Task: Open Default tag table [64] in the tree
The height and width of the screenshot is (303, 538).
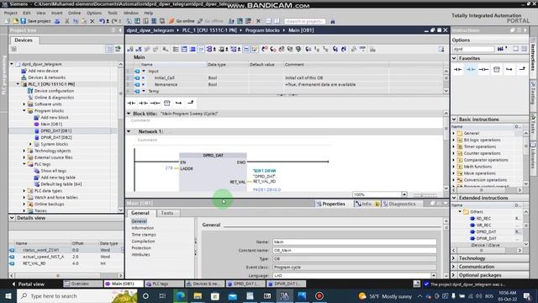Action: pyautogui.click(x=61, y=184)
